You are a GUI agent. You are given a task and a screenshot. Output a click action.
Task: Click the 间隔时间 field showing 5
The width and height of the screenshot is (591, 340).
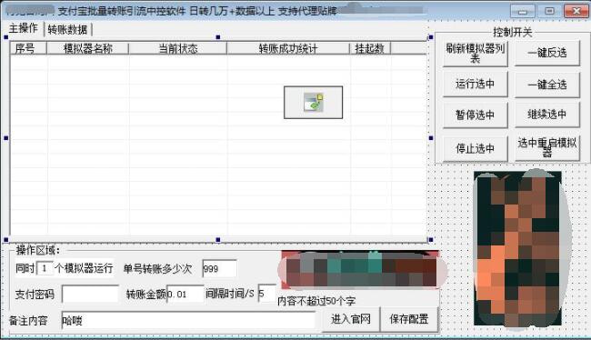pyautogui.click(x=267, y=294)
